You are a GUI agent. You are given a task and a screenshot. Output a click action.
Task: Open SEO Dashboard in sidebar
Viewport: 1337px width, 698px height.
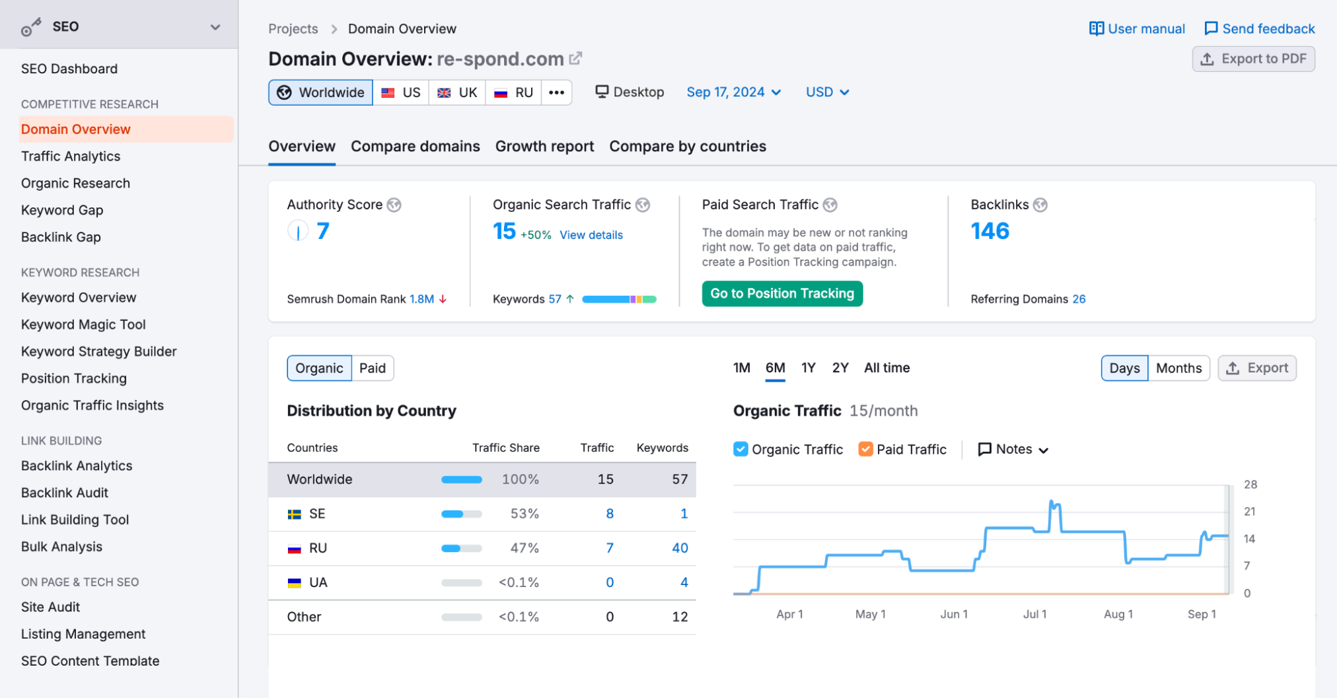(69, 69)
